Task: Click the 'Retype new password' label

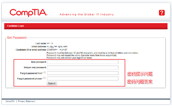Action: (x=35, y=67)
